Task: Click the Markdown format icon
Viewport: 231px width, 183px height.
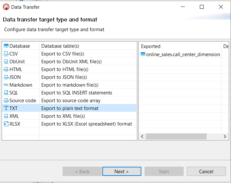Action: click(x=6, y=85)
